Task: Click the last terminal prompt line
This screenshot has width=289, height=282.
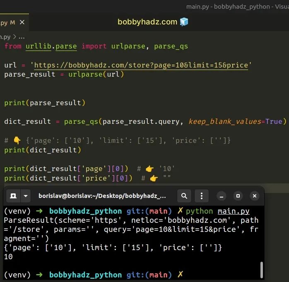Action: pyautogui.click(x=94, y=275)
